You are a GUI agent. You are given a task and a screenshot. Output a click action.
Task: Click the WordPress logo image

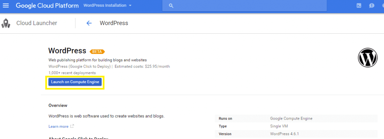point(367,57)
